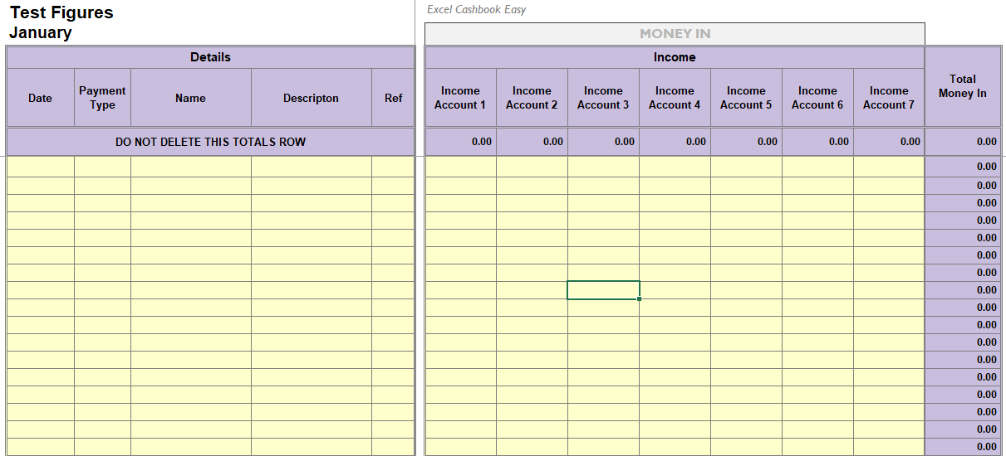1006x456 pixels.
Task: Select the Payment Type column header
Action: 102,98
